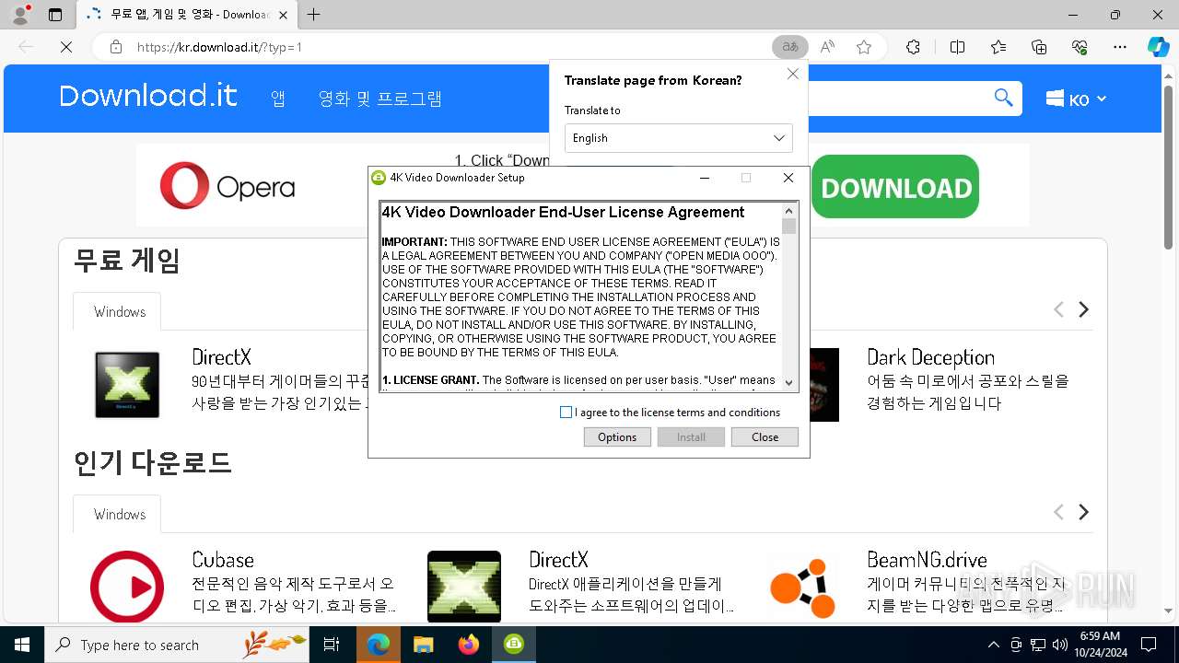Toggle Read aloud icon in address bar
The height and width of the screenshot is (663, 1179).
pos(827,47)
